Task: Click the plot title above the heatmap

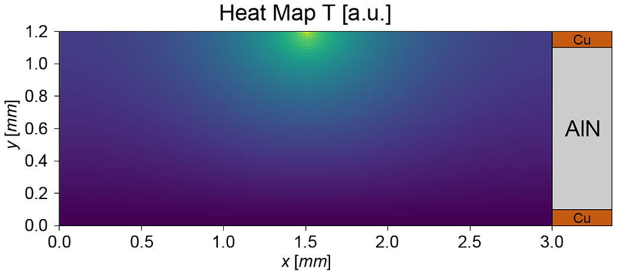Action: pos(305,15)
